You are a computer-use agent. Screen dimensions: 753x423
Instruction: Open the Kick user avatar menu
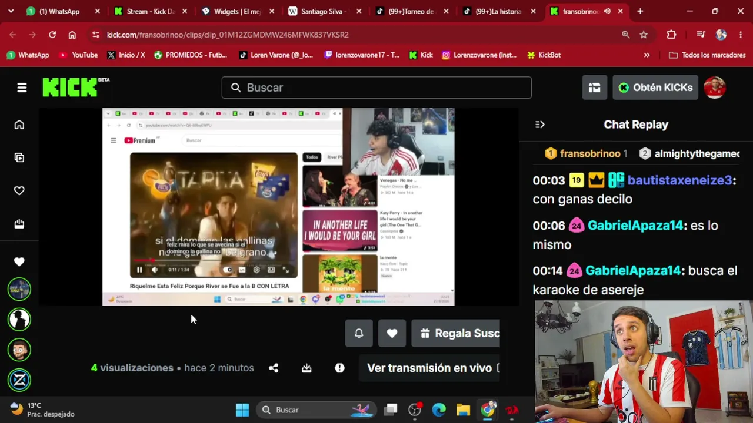(x=715, y=88)
